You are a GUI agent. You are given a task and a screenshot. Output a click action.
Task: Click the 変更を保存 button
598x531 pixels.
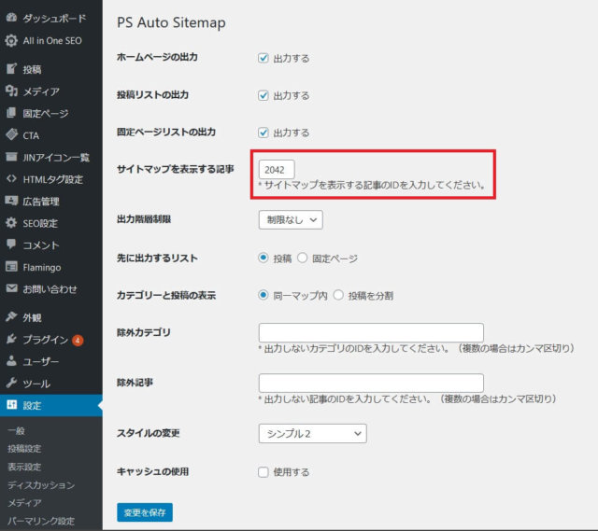[x=145, y=511]
